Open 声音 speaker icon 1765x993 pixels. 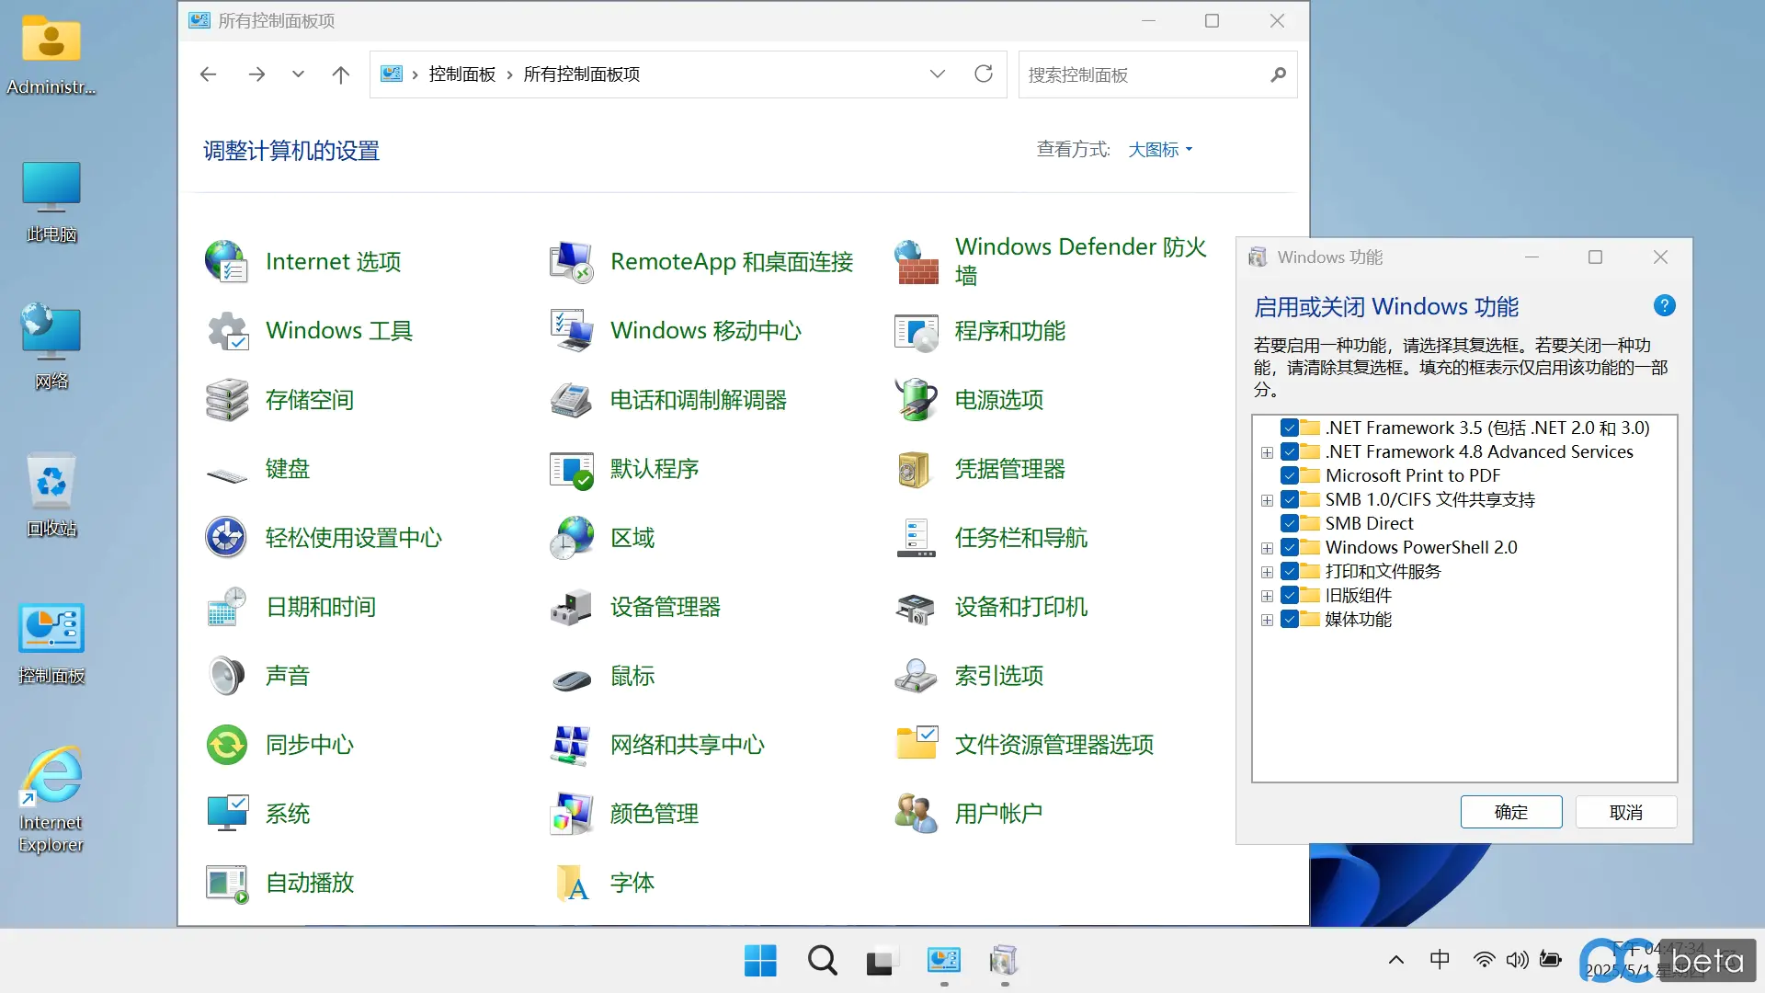[226, 676]
